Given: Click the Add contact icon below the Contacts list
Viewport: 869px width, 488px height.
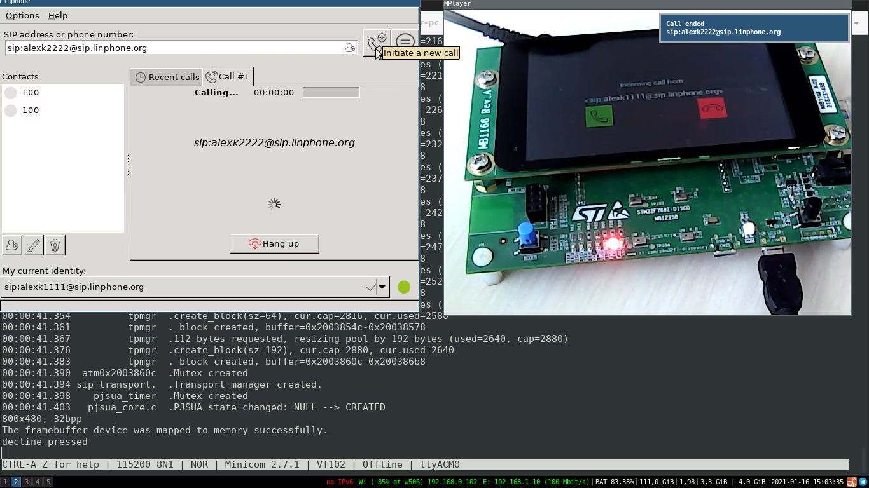Looking at the screenshot, I should pyautogui.click(x=12, y=245).
